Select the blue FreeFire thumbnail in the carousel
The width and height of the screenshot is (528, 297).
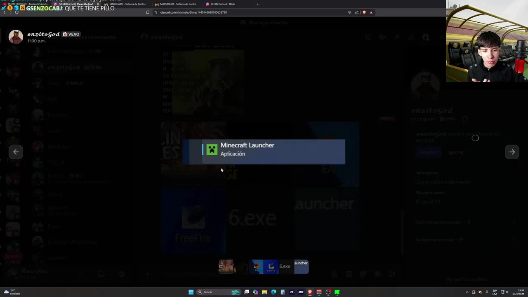pos(271,266)
